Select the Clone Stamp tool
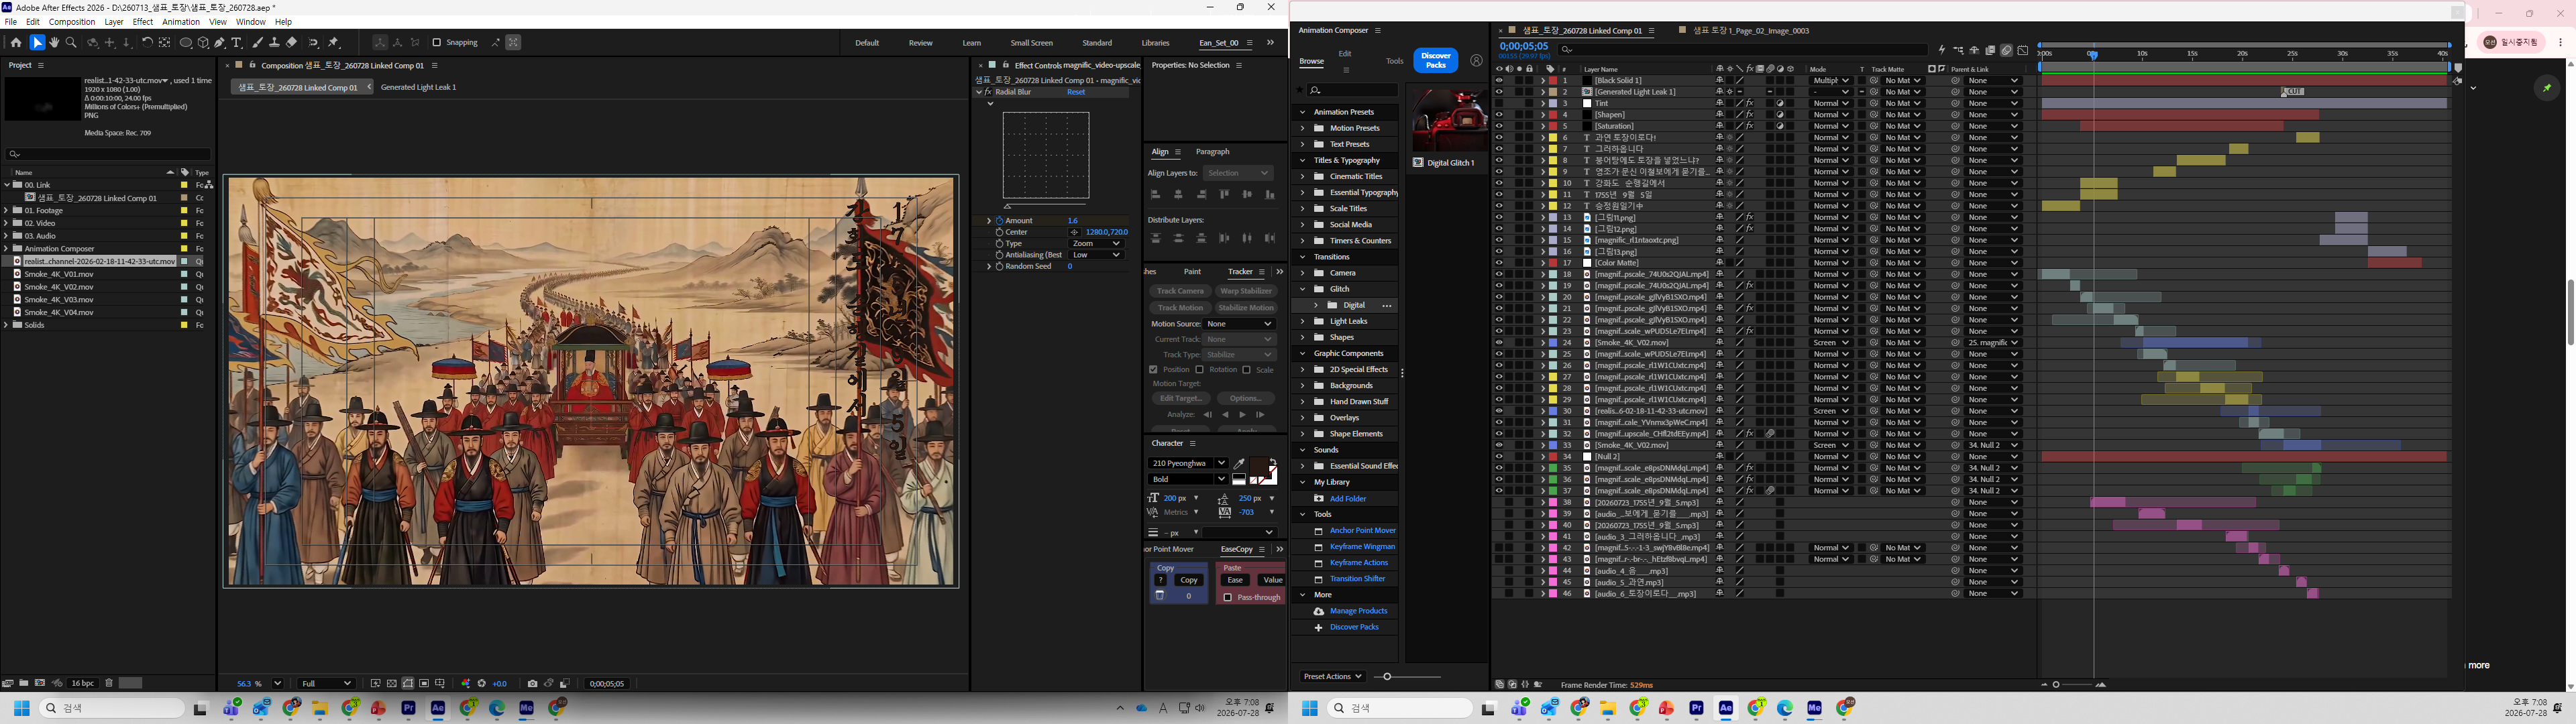This screenshot has width=2576, height=724. pyautogui.click(x=275, y=43)
